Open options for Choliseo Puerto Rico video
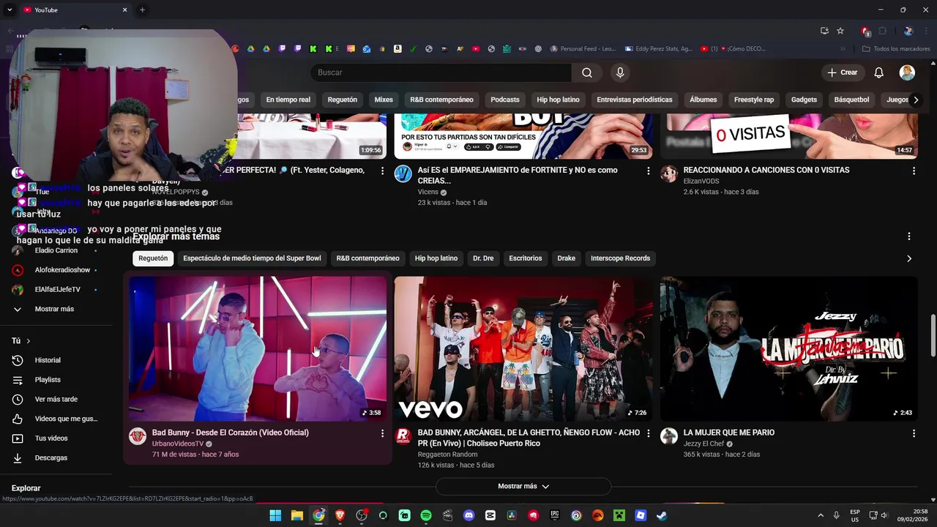 point(648,433)
